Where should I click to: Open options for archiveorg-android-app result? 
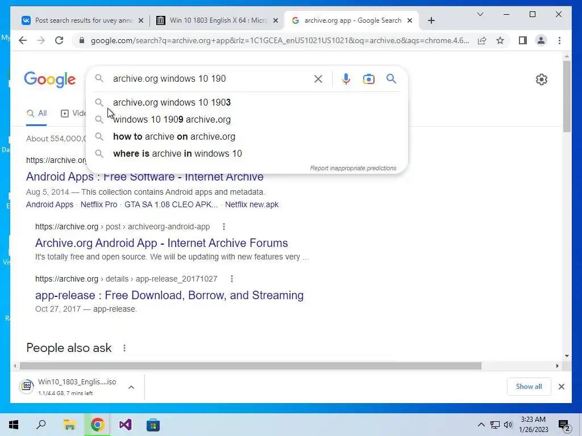224,227
